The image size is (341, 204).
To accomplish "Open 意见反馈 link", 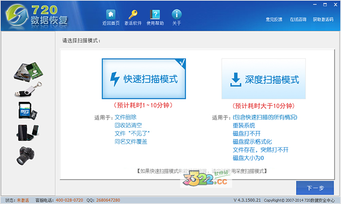I will (274, 20).
